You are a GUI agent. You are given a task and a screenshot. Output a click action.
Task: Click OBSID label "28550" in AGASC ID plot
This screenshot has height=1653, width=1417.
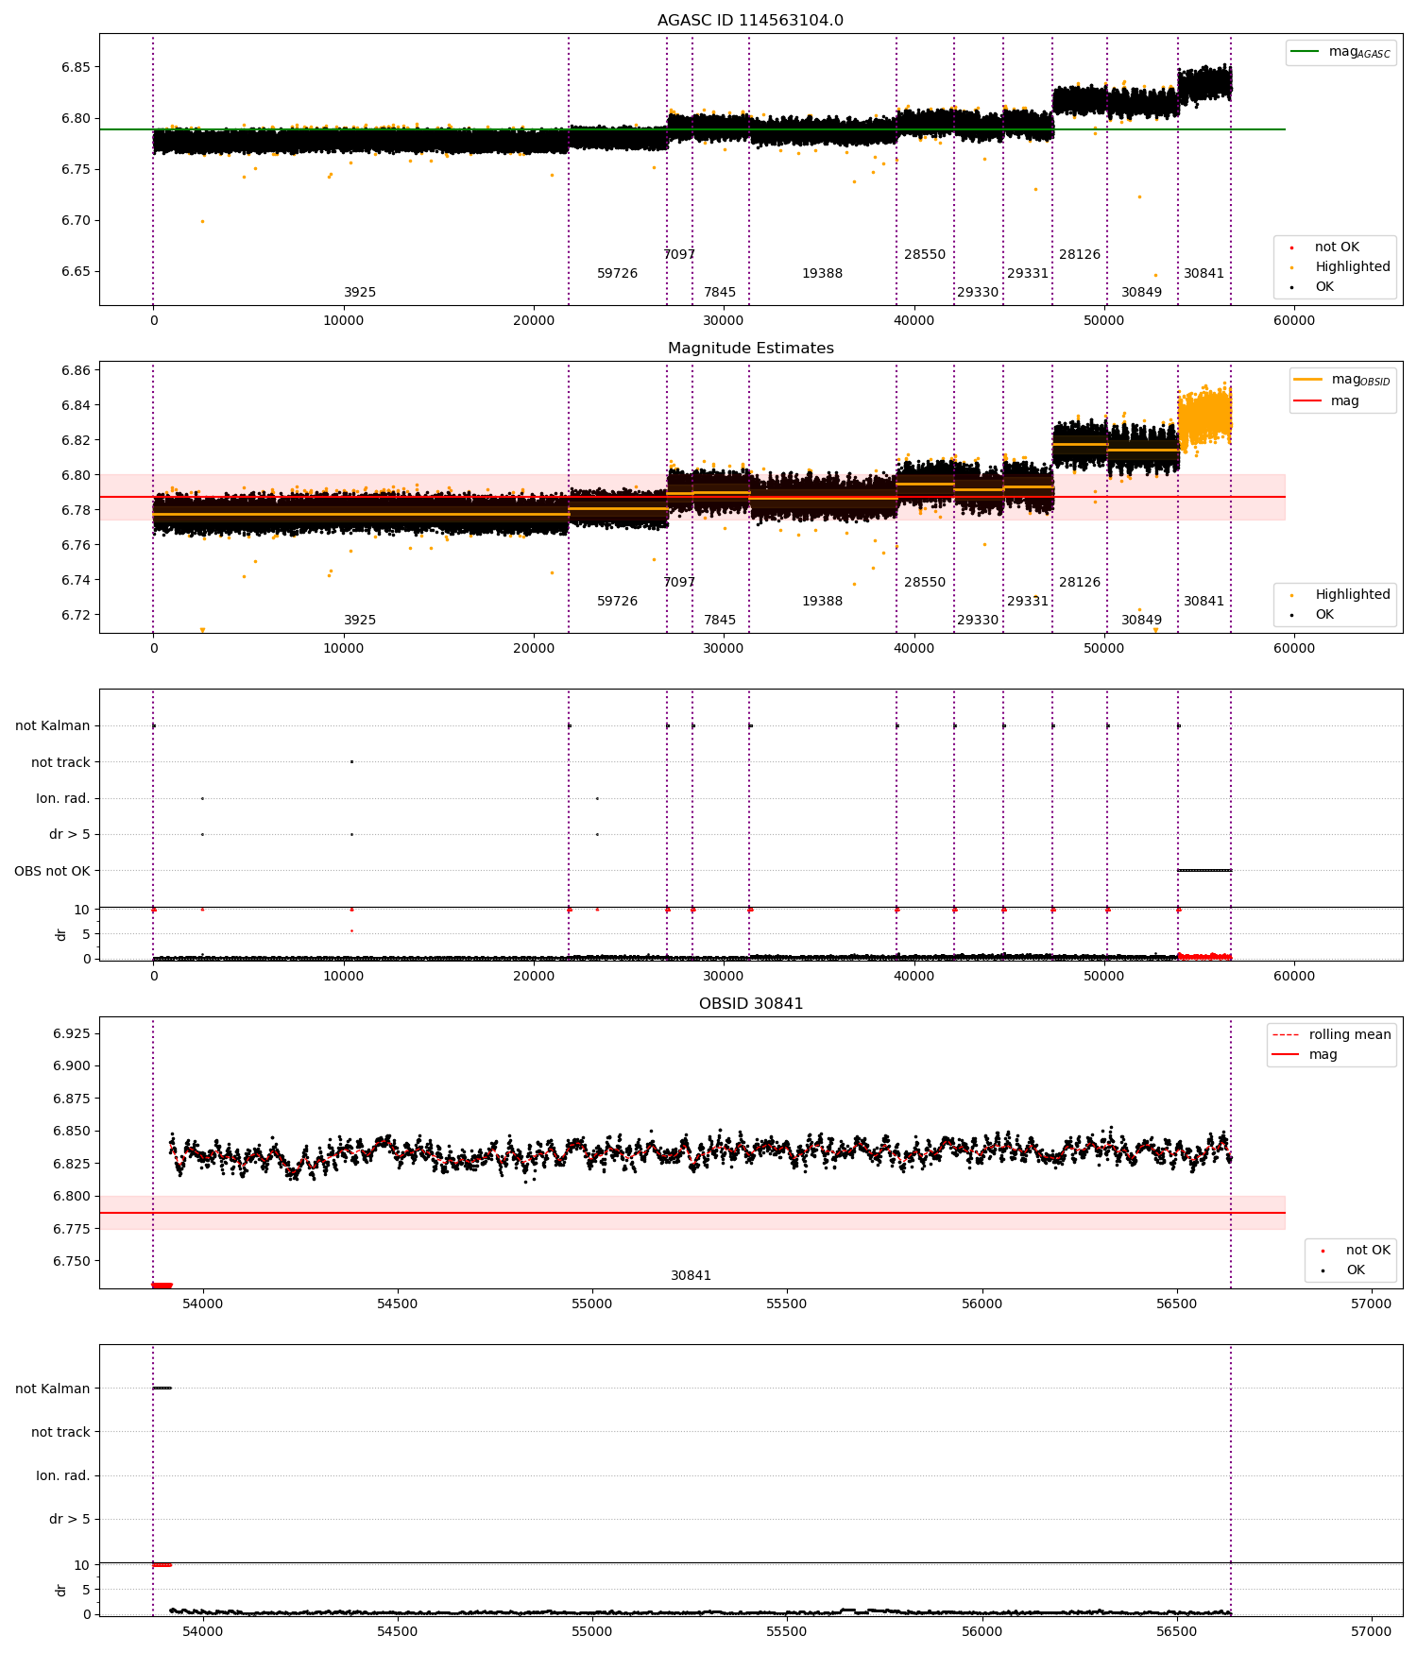[x=925, y=255]
